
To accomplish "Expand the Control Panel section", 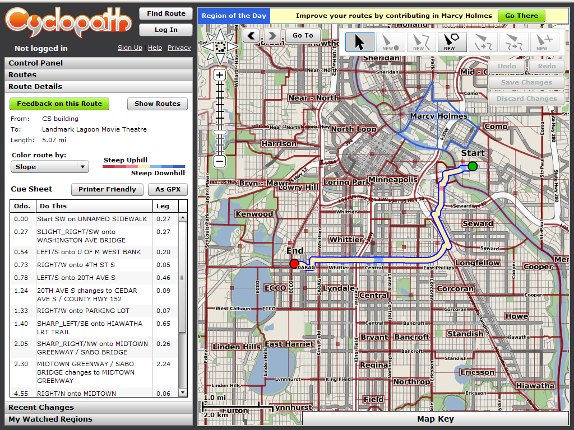I will pos(99,63).
